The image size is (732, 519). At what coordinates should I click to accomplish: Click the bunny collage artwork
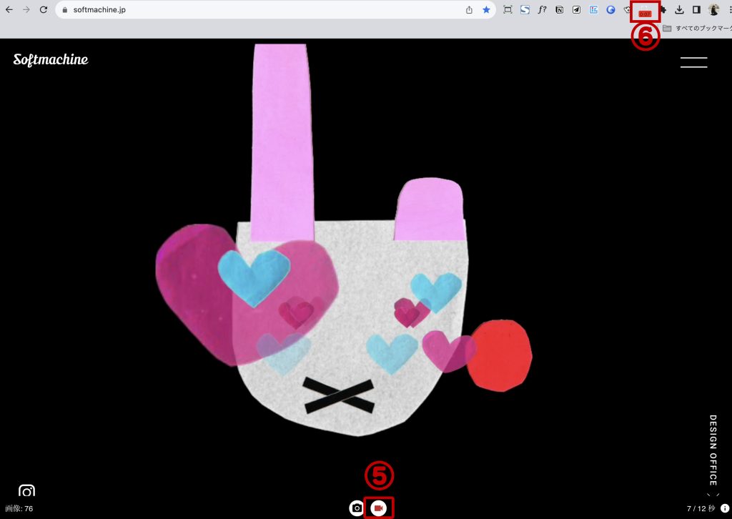(344, 240)
